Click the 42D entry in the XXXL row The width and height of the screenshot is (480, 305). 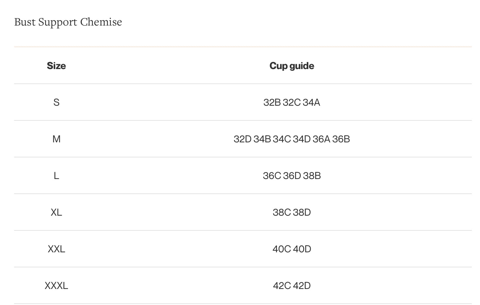pyautogui.click(x=302, y=286)
